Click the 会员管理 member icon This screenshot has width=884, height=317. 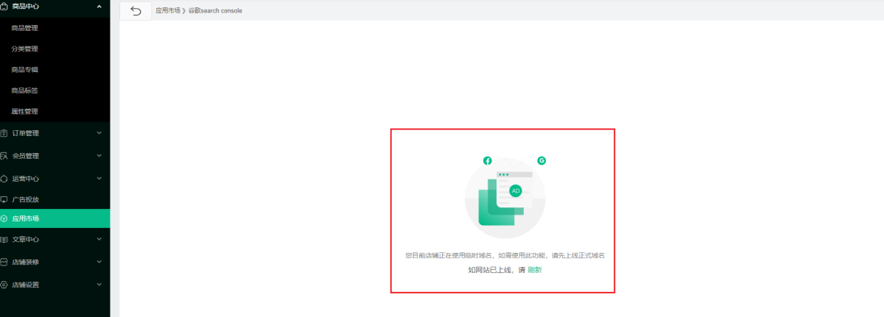pyautogui.click(x=4, y=156)
